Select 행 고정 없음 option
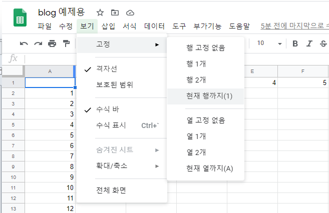 click(206, 48)
